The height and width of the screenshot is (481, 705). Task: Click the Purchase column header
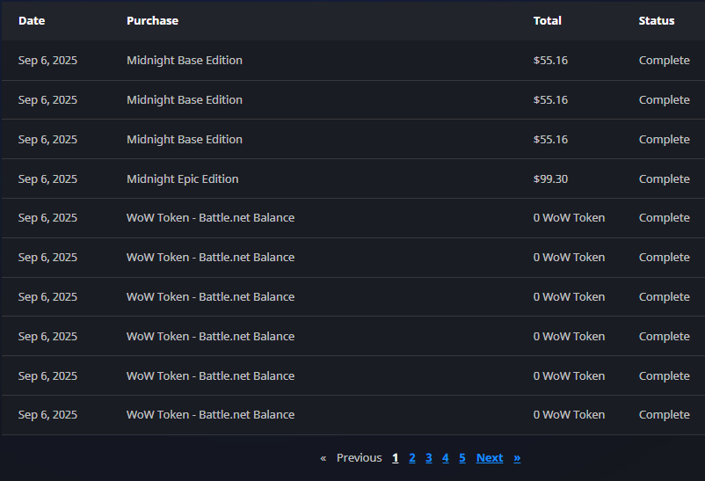click(152, 21)
